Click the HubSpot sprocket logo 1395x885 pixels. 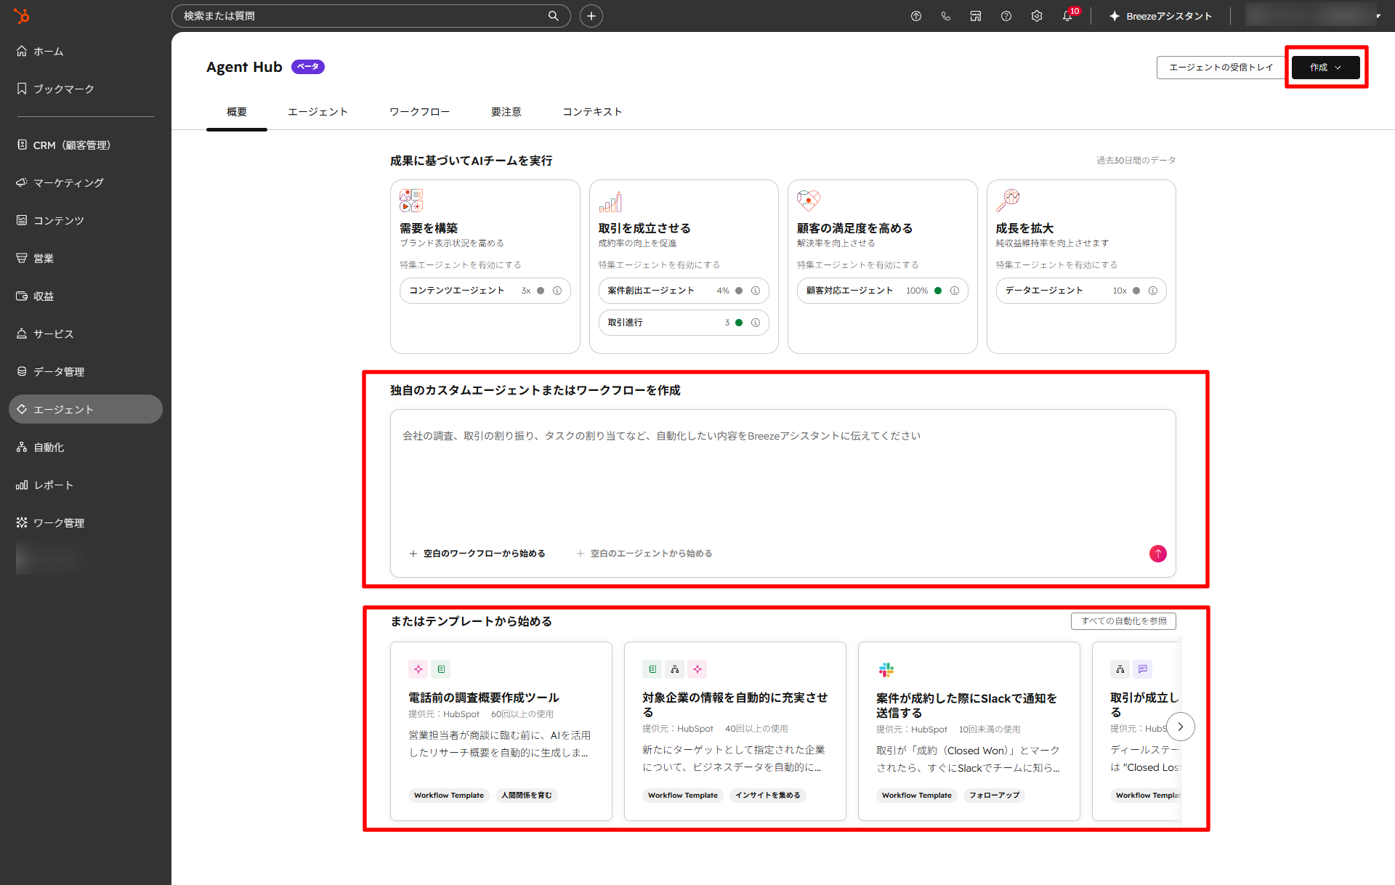tap(22, 15)
